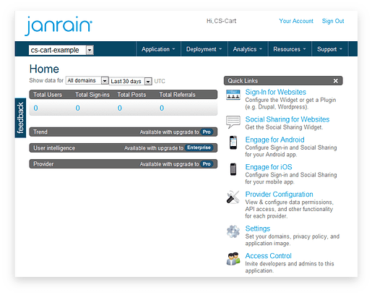Click the Pro badge in Provider bar
Image resolution: width=372 pixels, height=295 pixels.
pyautogui.click(x=207, y=164)
